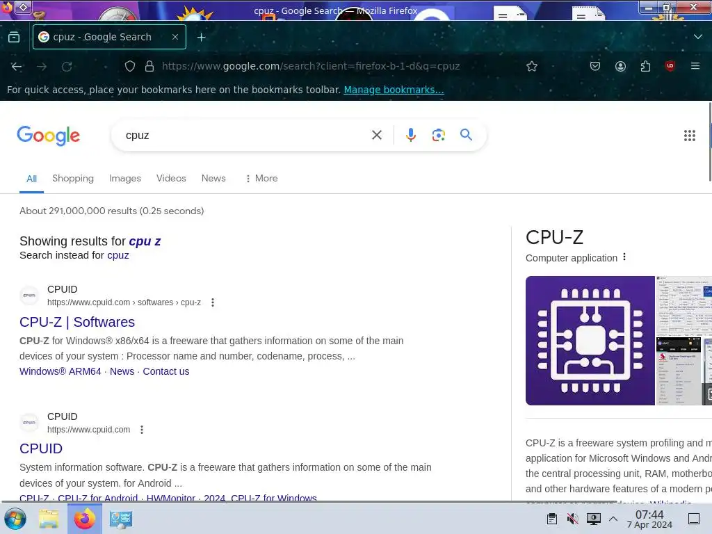Image resolution: width=712 pixels, height=534 pixels.
Task: Expand the More search filters menu
Action: coord(261,179)
